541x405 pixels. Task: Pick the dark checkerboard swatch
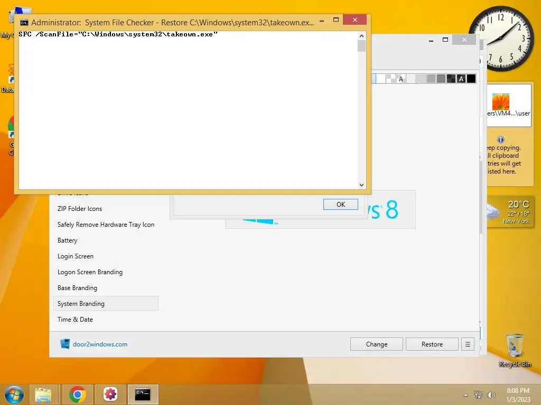point(451,79)
